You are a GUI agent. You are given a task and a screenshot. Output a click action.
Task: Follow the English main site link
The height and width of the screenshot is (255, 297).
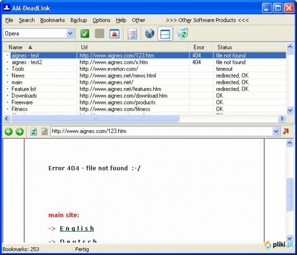click(x=77, y=229)
